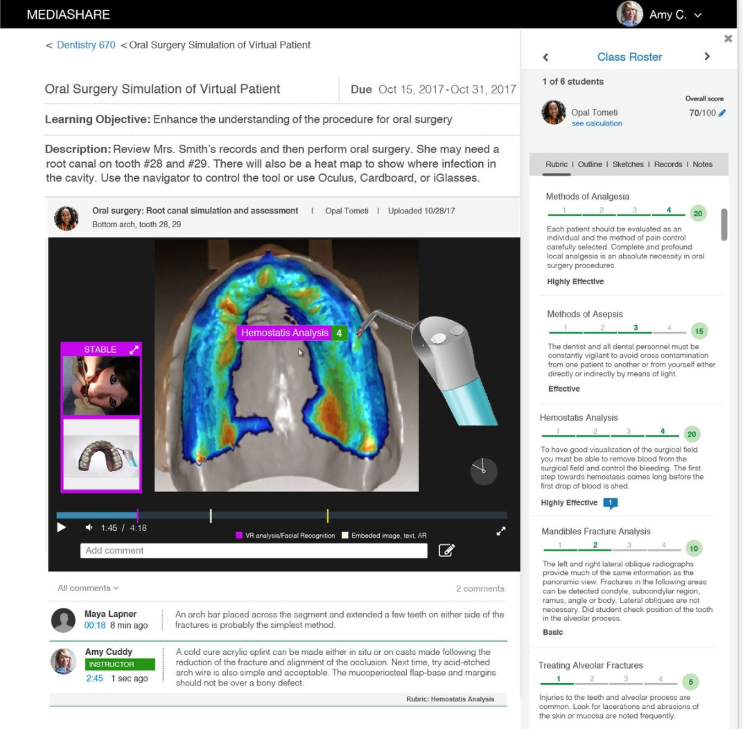
Task: Switch to the Sketches tab
Action: click(x=628, y=164)
